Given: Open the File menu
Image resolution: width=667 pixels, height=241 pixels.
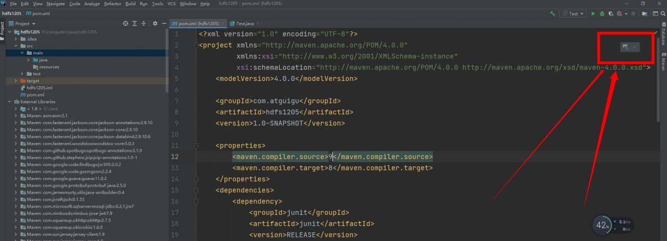Looking at the screenshot, I should pyautogui.click(x=14, y=4).
